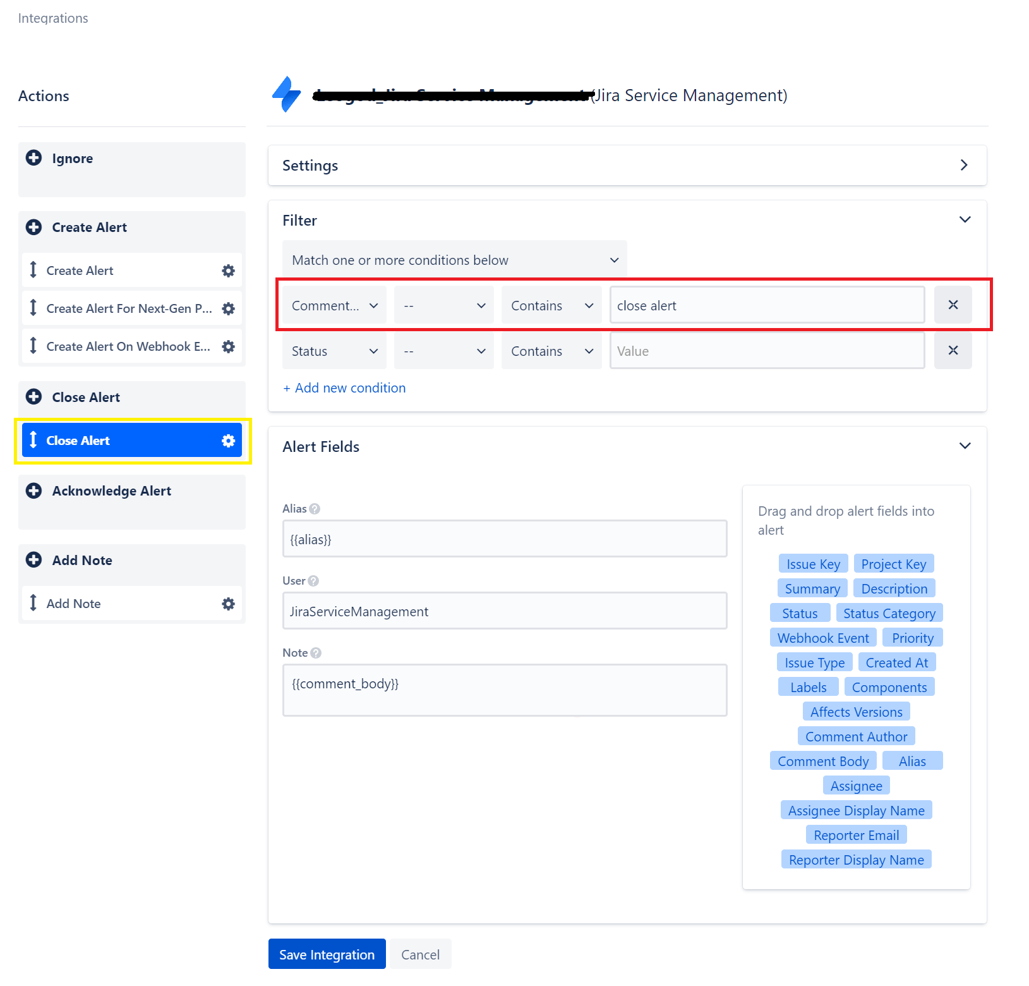Click reorder handle on Create Alert On Webhook
Viewport: 1029px width, 986px height.
(33, 346)
